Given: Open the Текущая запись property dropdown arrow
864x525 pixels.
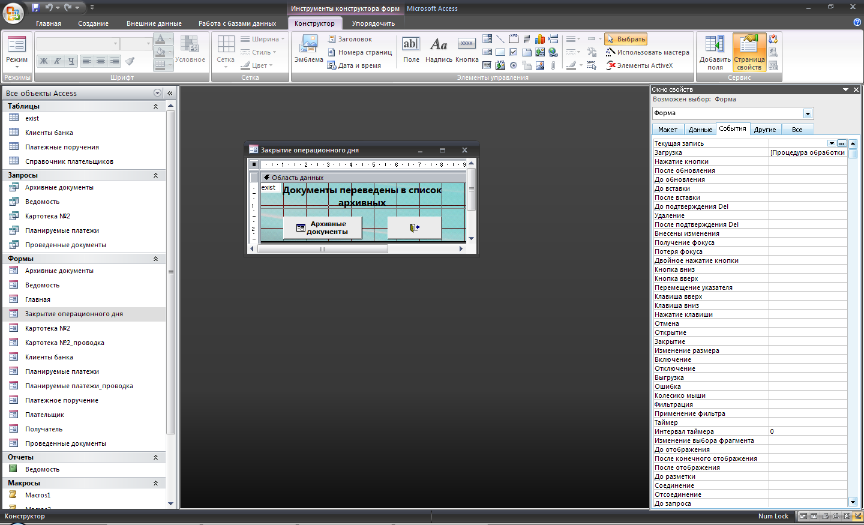Looking at the screenshot, I should [832, 143].
